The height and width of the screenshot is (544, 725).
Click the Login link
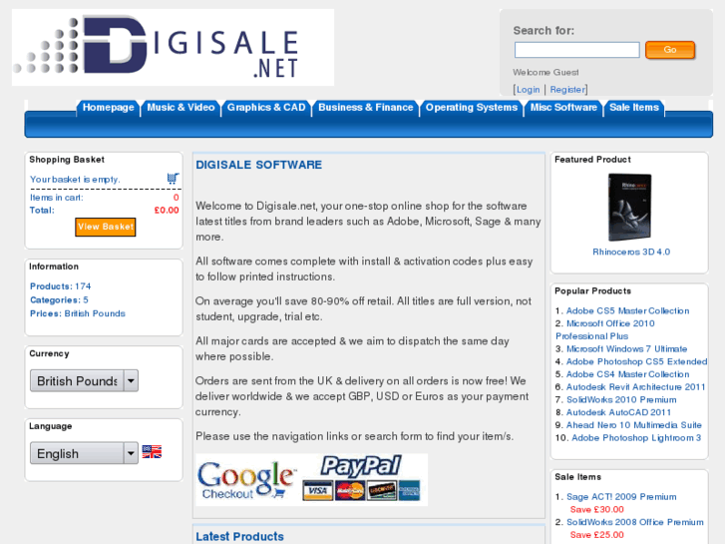tap(528, 90)
